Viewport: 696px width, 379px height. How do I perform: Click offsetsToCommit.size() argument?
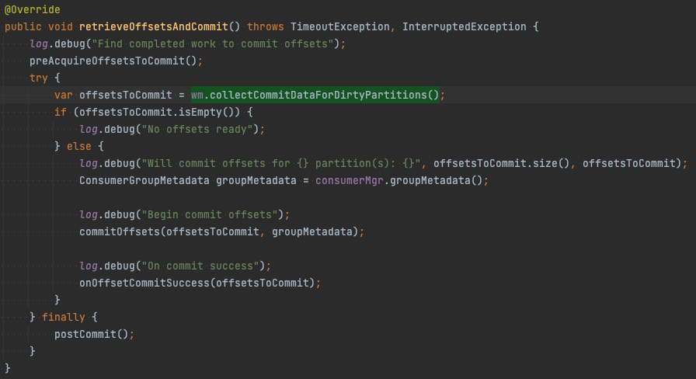click(502, 163)
